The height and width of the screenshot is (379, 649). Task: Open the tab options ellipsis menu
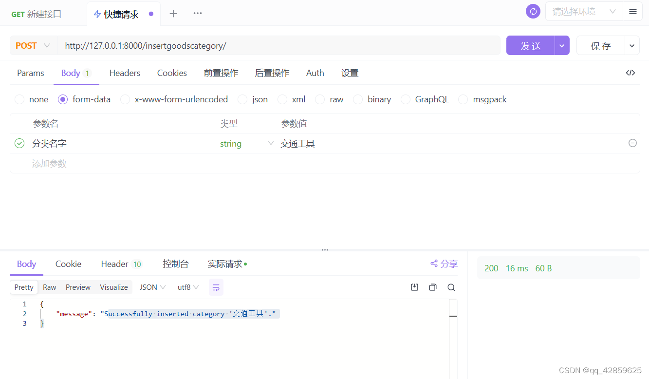tap(197, 13)
